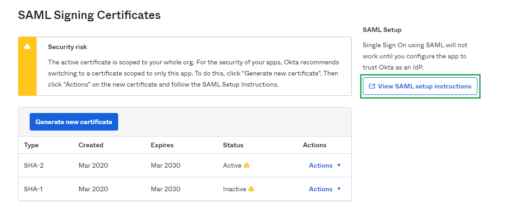The height and width of the screenshot is (207, 514).
Task: Click the Created column header
Action: pos(91,145)
